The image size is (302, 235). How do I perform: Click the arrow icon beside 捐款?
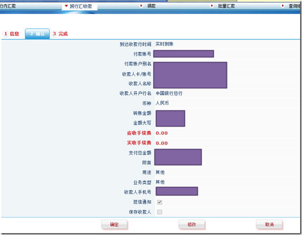[141, 6]
